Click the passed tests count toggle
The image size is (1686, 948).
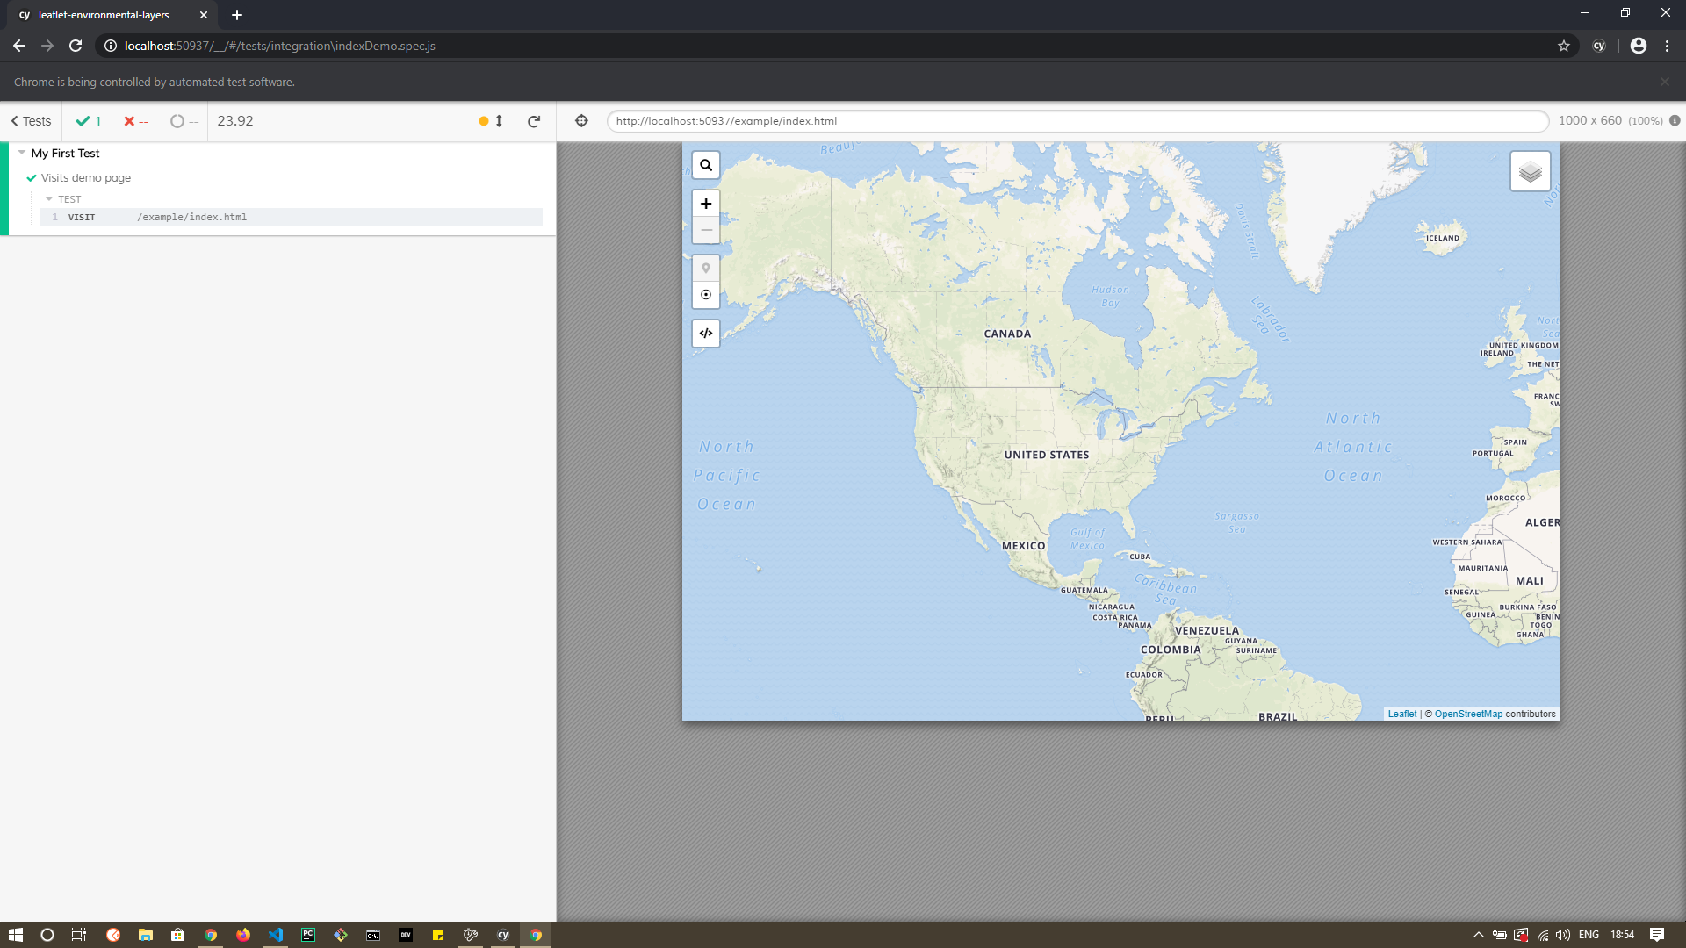88,121
